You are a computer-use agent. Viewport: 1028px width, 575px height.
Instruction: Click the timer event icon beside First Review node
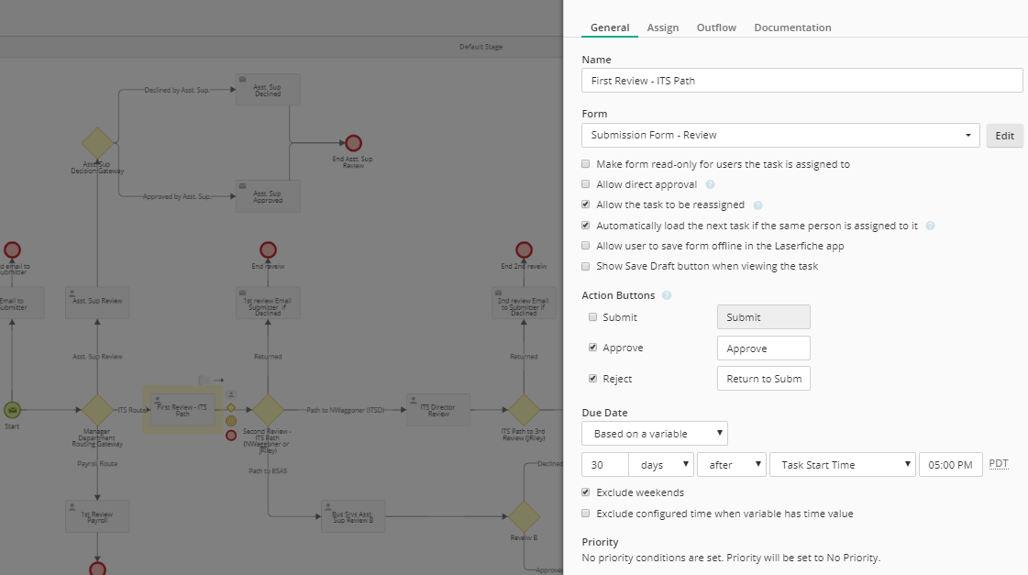231,421
